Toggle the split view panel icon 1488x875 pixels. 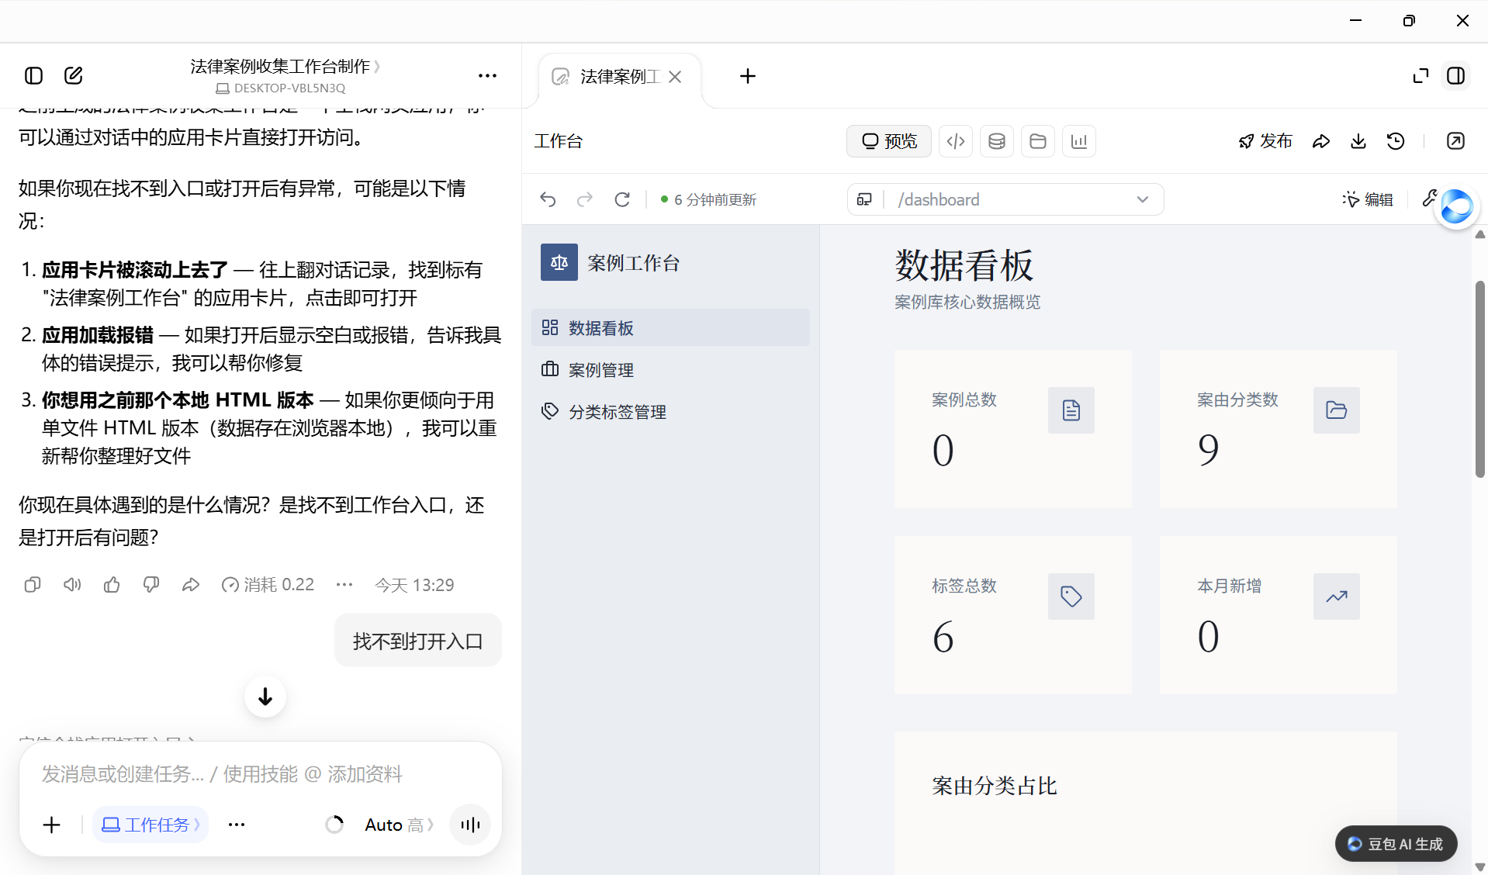[1456, 76]
